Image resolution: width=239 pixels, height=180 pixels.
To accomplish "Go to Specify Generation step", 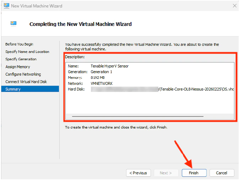I will pyautogui.click(x=21, y=59).
